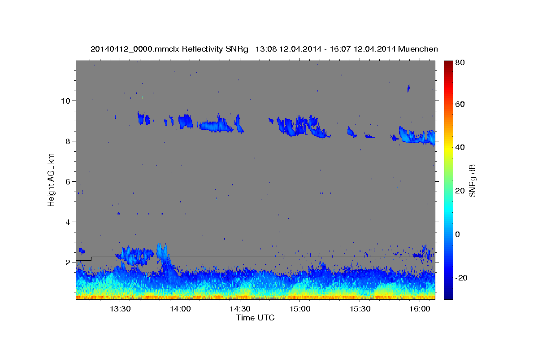Image resolution: width=538 pixels, height=359 pixels.
Task: Click the 'Height AGL km' axis label
Action: click(x=52, y=179)
